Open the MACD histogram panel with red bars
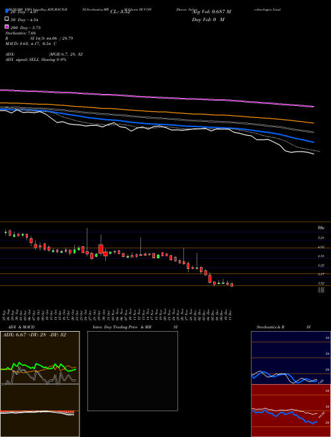 tap(40, 411)
